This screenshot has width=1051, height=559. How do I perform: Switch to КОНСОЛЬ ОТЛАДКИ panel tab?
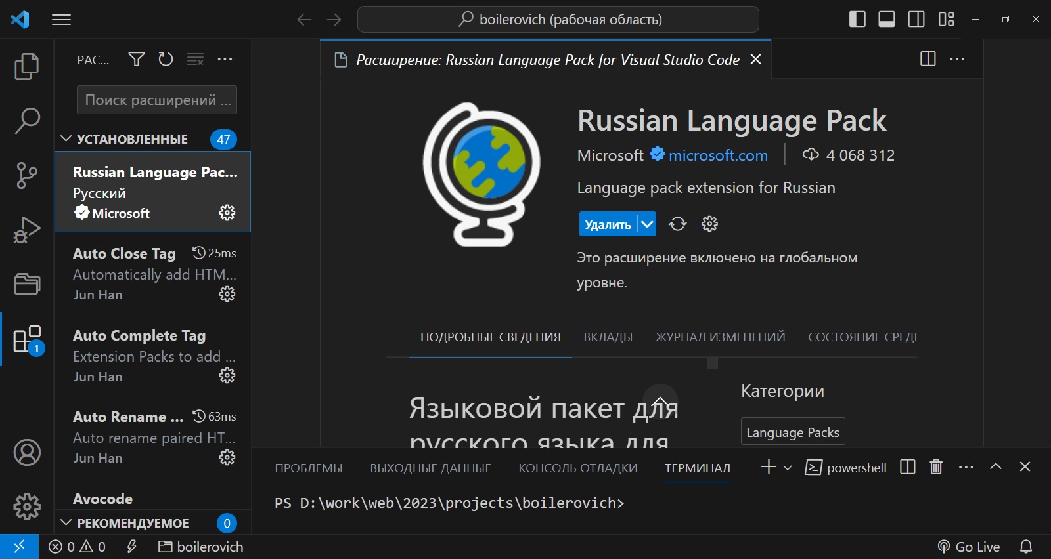[x=578, y=468]
